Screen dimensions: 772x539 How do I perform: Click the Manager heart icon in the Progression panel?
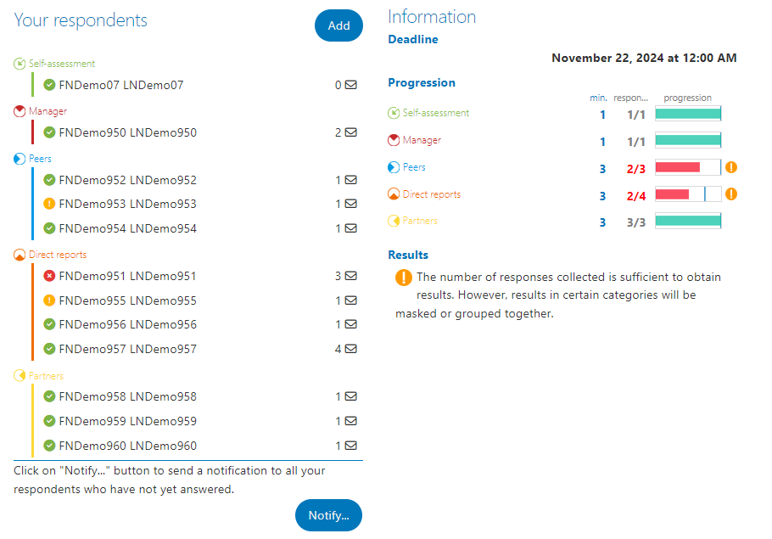point(393,140)
